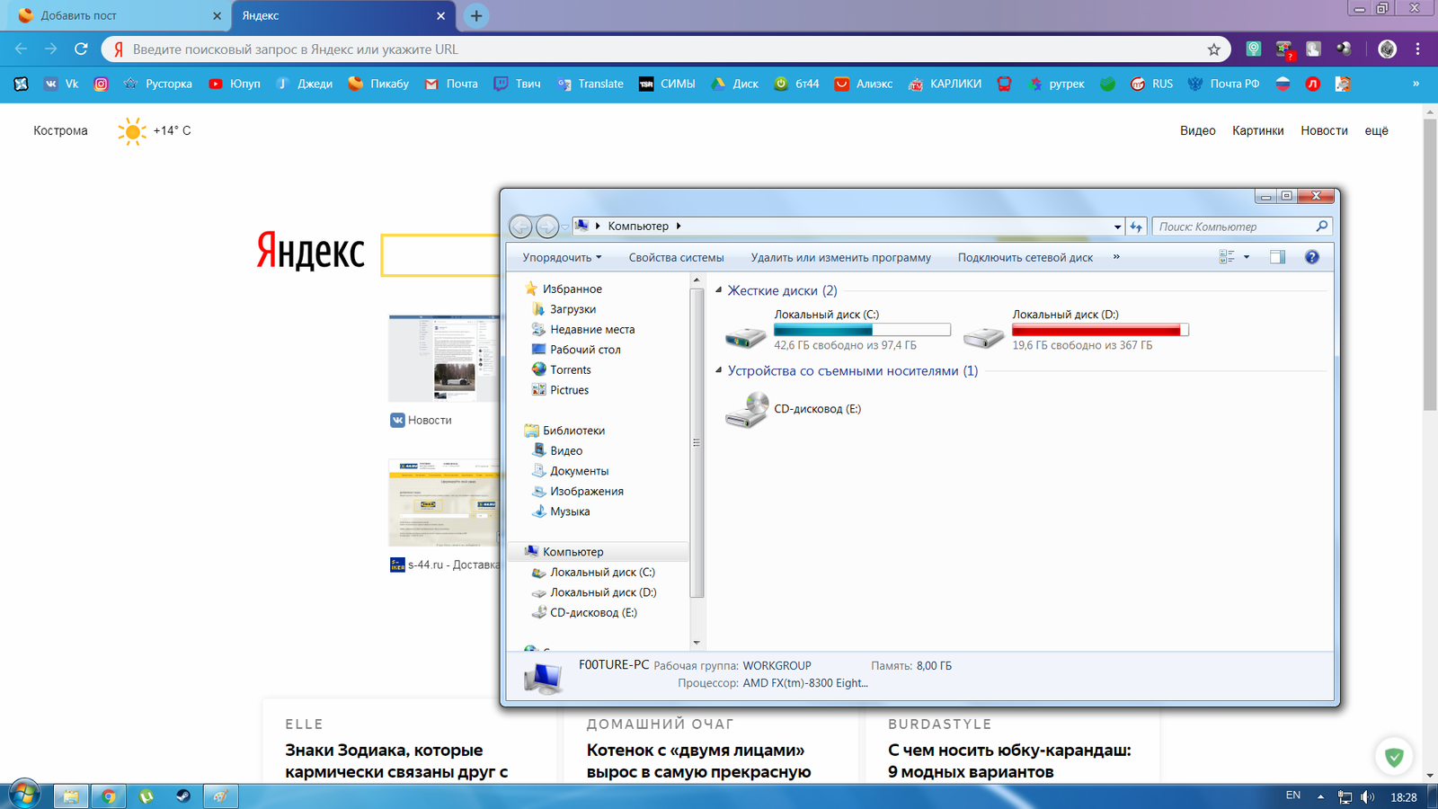Open Local Disk (D:) drive icon

(x=984, y=336)
